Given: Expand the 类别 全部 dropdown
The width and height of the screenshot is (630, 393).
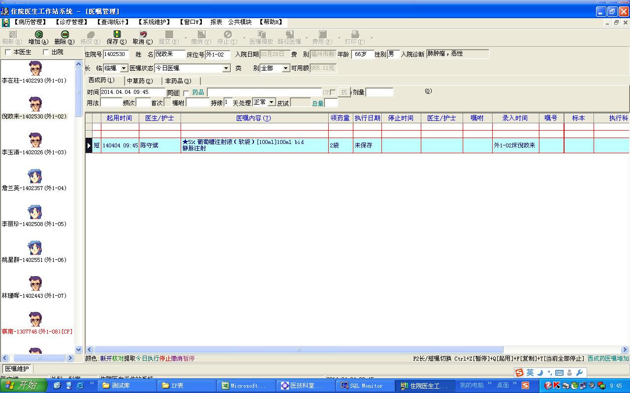Looking at the screenshot, I should (285, 68).
